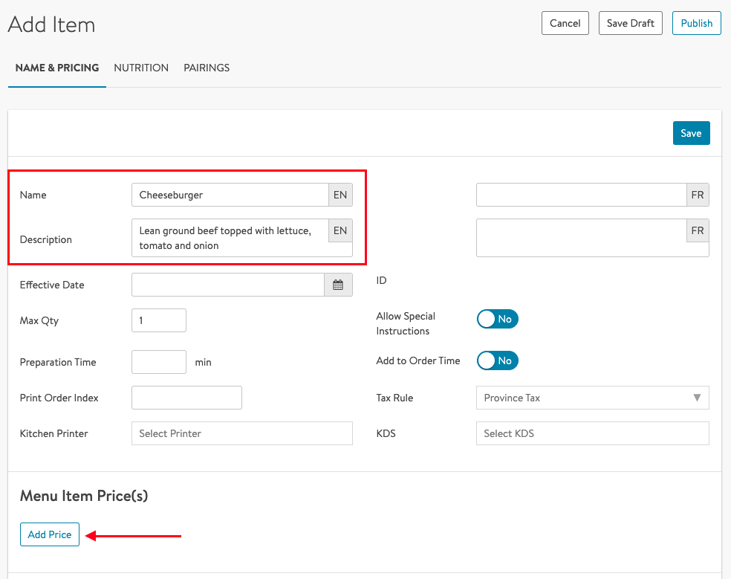This screenshot has width=731, height=579.
Task: Publish the menu item
Action: point(696,23)
